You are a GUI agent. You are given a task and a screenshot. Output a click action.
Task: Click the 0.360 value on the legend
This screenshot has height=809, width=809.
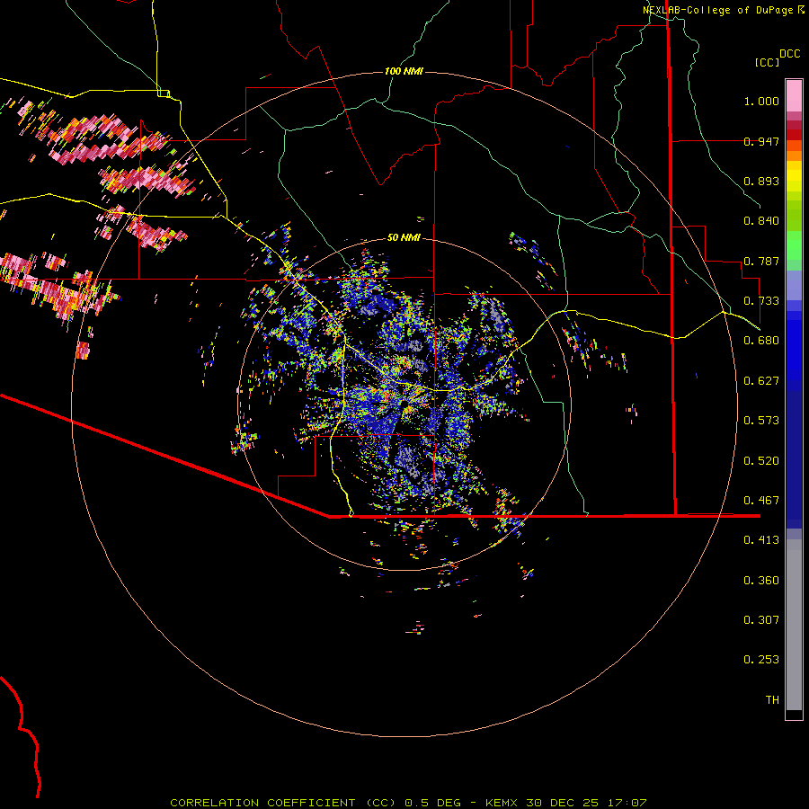[761, 581]
